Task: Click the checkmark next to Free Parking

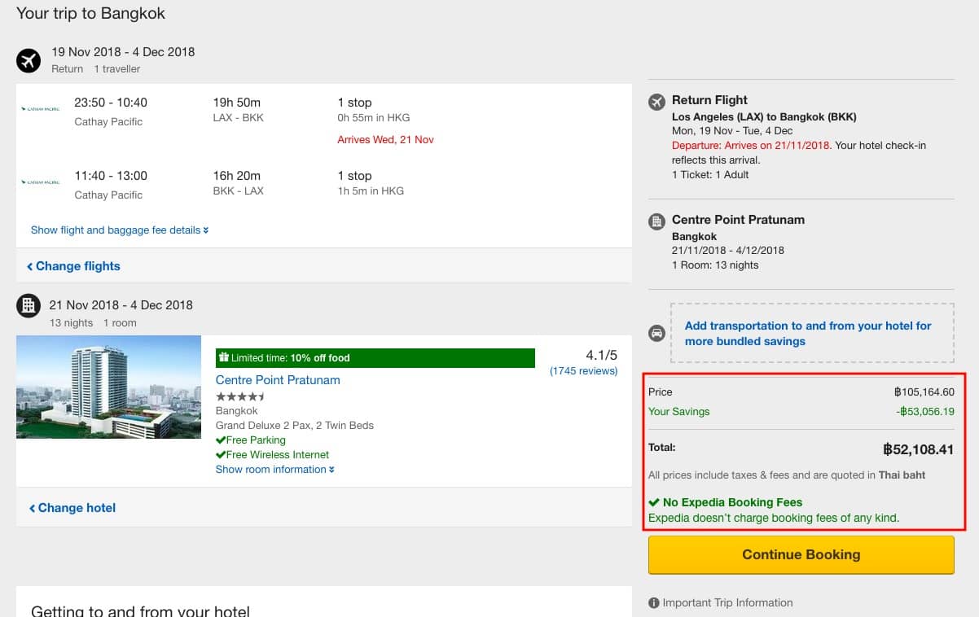Action: pyautogui.click(x=221, y=440)
